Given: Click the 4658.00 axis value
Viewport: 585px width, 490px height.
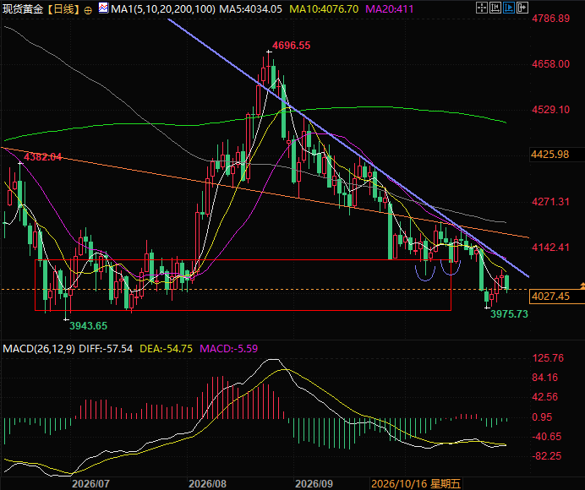Looking at the screenshot, I should (550, 64).
